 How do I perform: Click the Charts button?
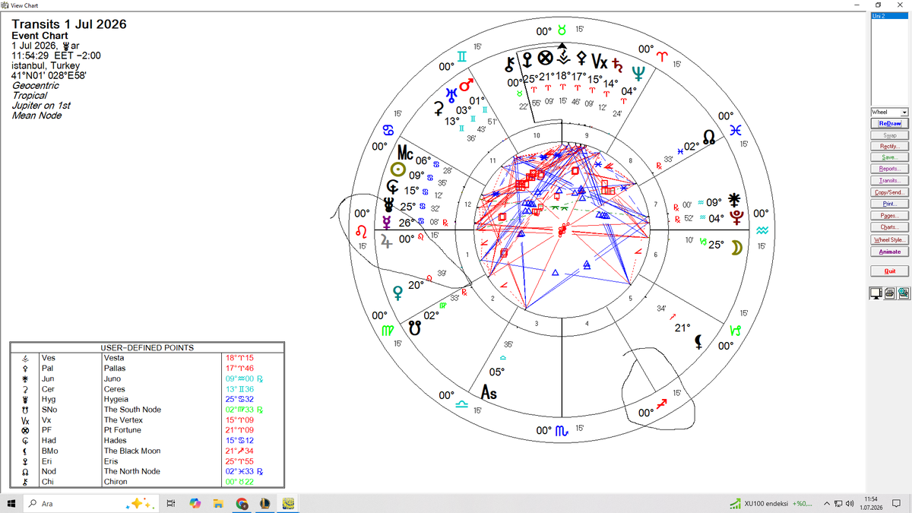coord(889,227)
